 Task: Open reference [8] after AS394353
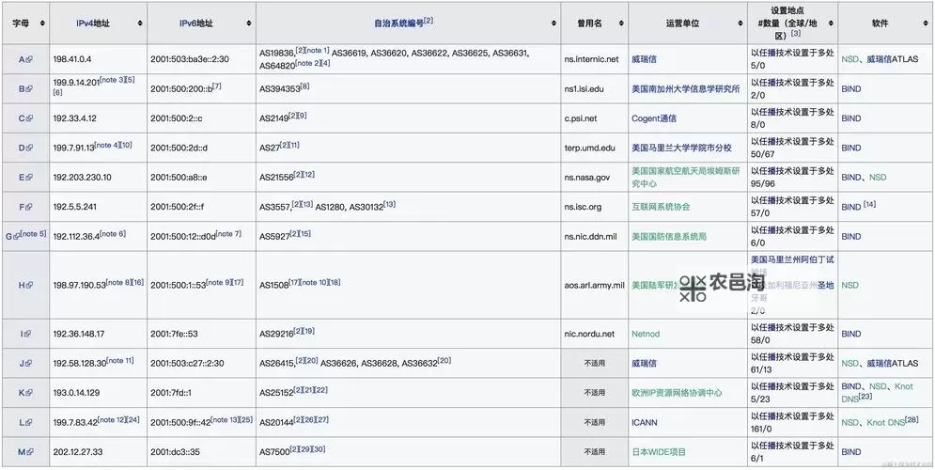[304, 86]
